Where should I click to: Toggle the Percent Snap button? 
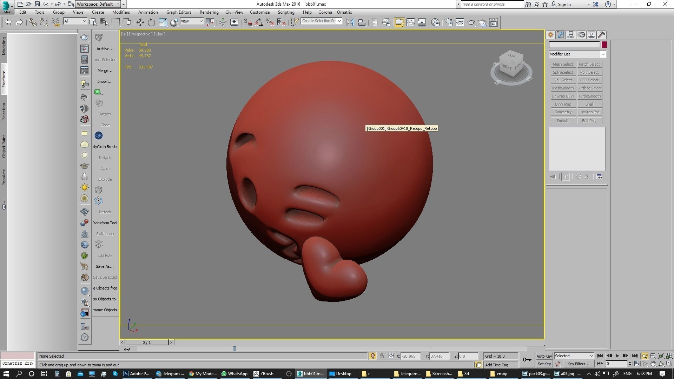click(270, 22)
